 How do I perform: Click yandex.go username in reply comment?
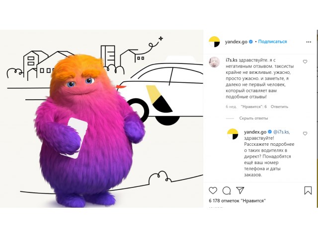click(x=255, y=132)
